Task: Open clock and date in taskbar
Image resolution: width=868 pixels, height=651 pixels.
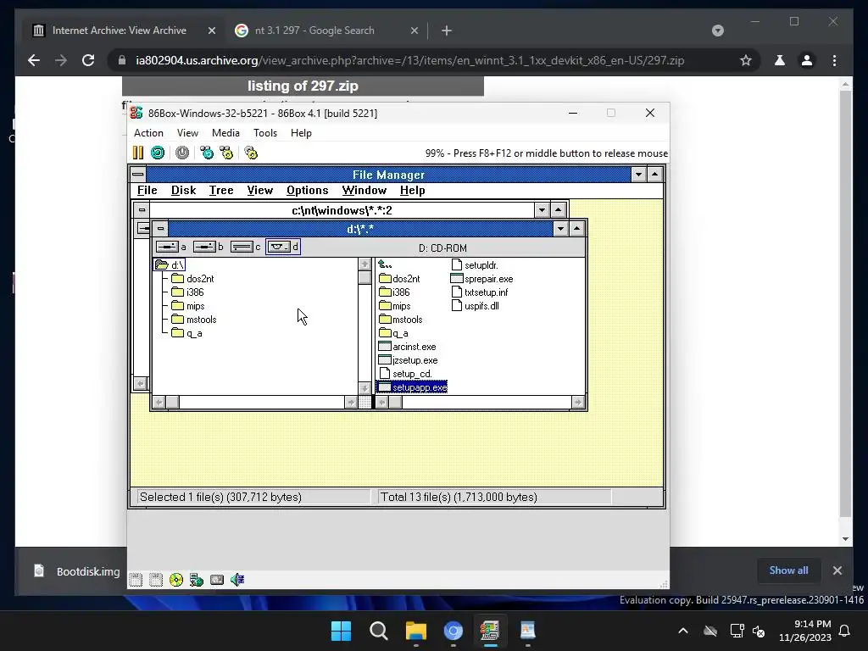Action: [805, 631]
